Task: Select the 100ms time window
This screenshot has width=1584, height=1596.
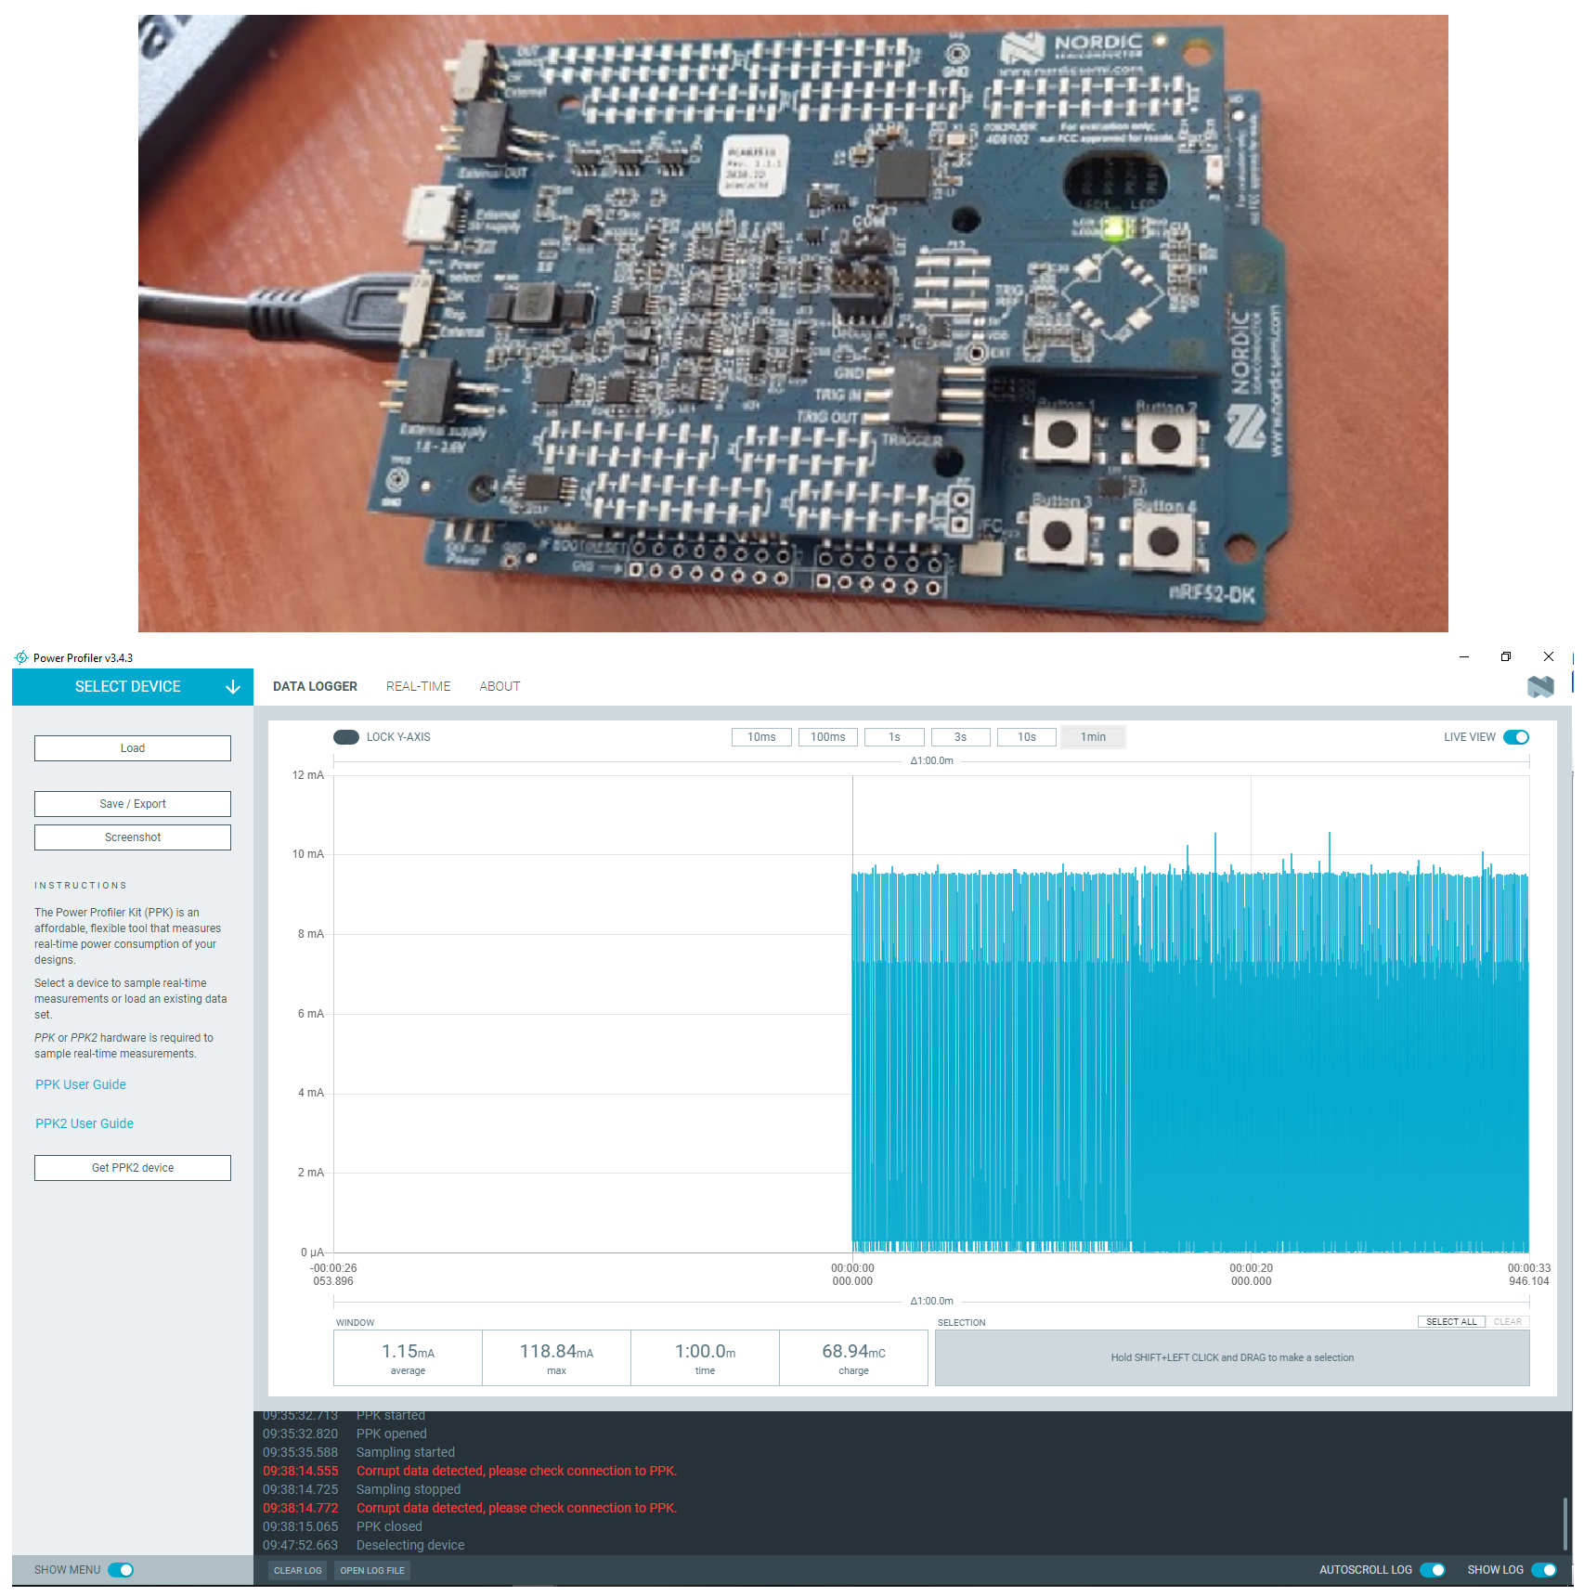Action: coord(827,736)
